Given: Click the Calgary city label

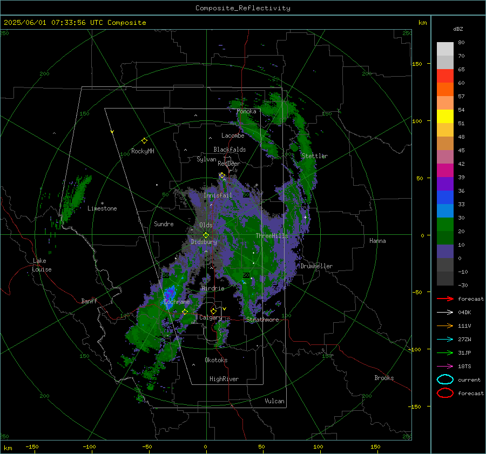Looking at the screenshot, I should pyautogui.click(x=211, y=317).
